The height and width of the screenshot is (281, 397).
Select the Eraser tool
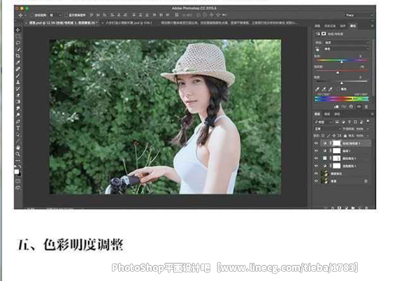tap(17, 96)
